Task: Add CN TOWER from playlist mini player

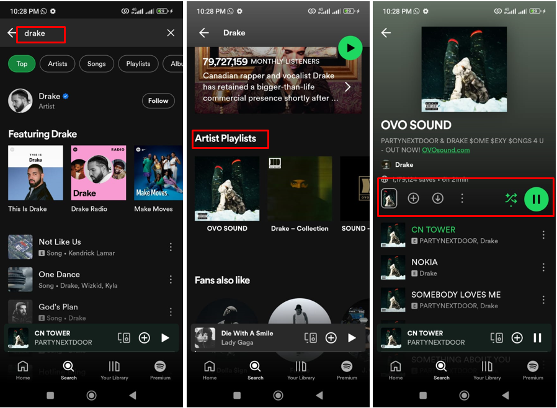Action: click(x=517, y=338)
